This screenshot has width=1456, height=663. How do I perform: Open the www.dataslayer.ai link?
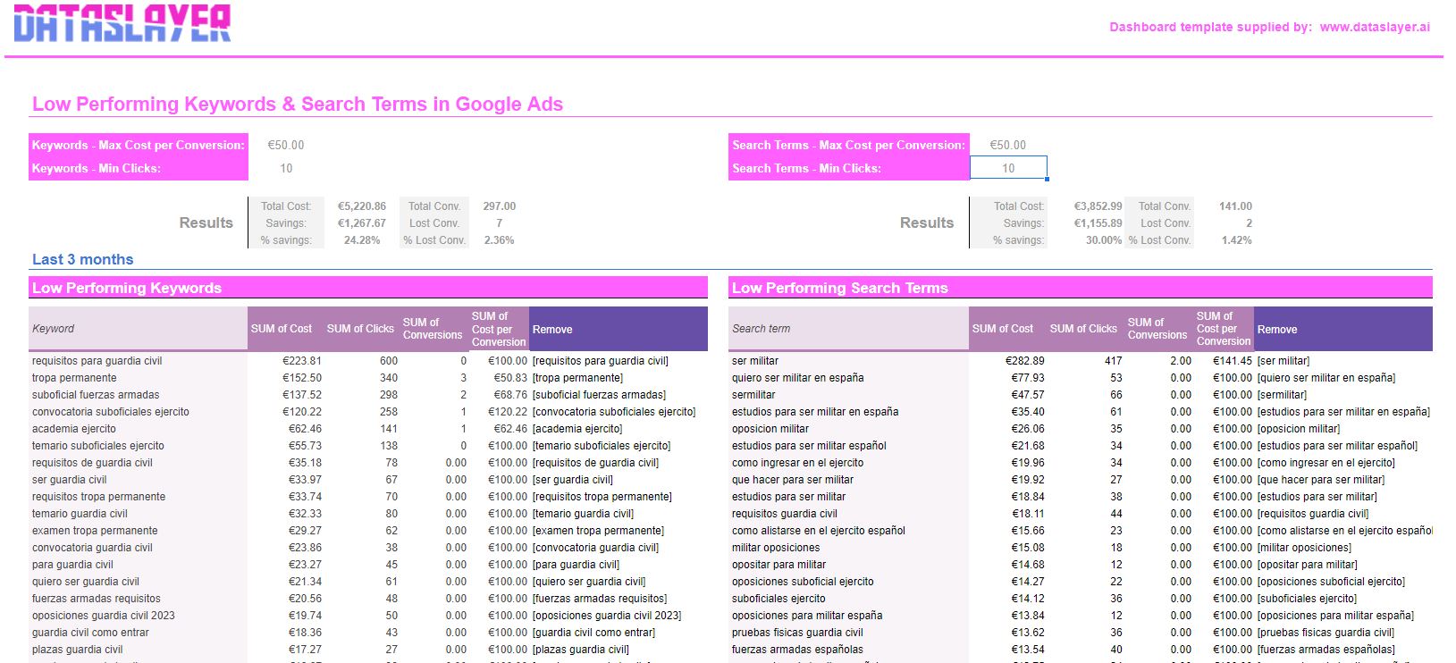[x=1374, y=27]
